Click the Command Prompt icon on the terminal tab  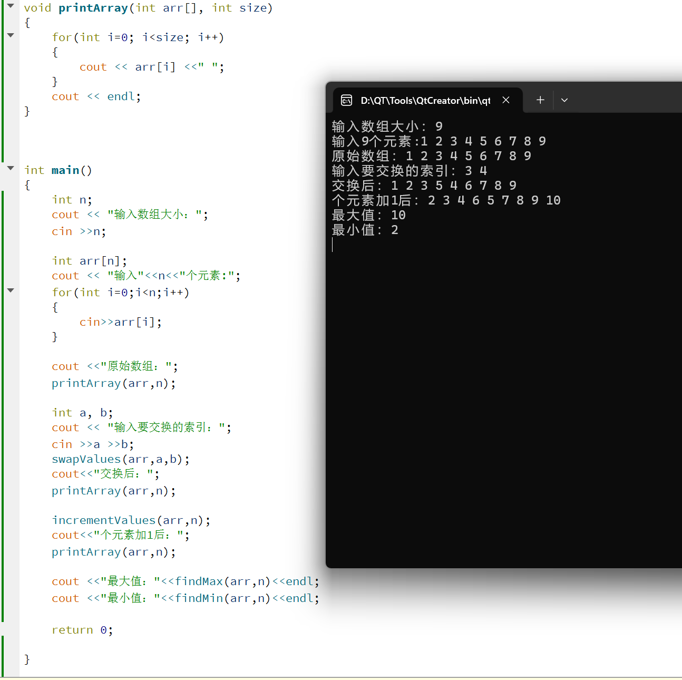346,100
